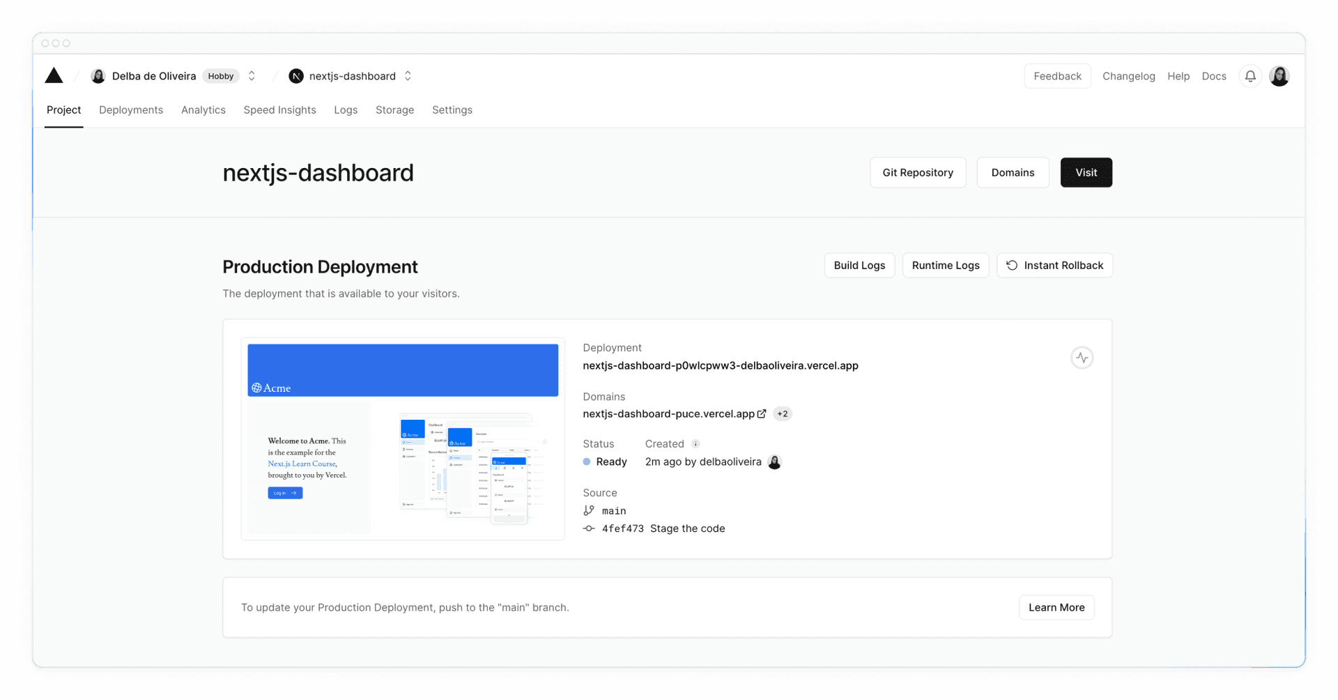The height and width of the screenshot is (700, 1338).
Task: Open the Speed Insights tab
Action: coord(279,109)
